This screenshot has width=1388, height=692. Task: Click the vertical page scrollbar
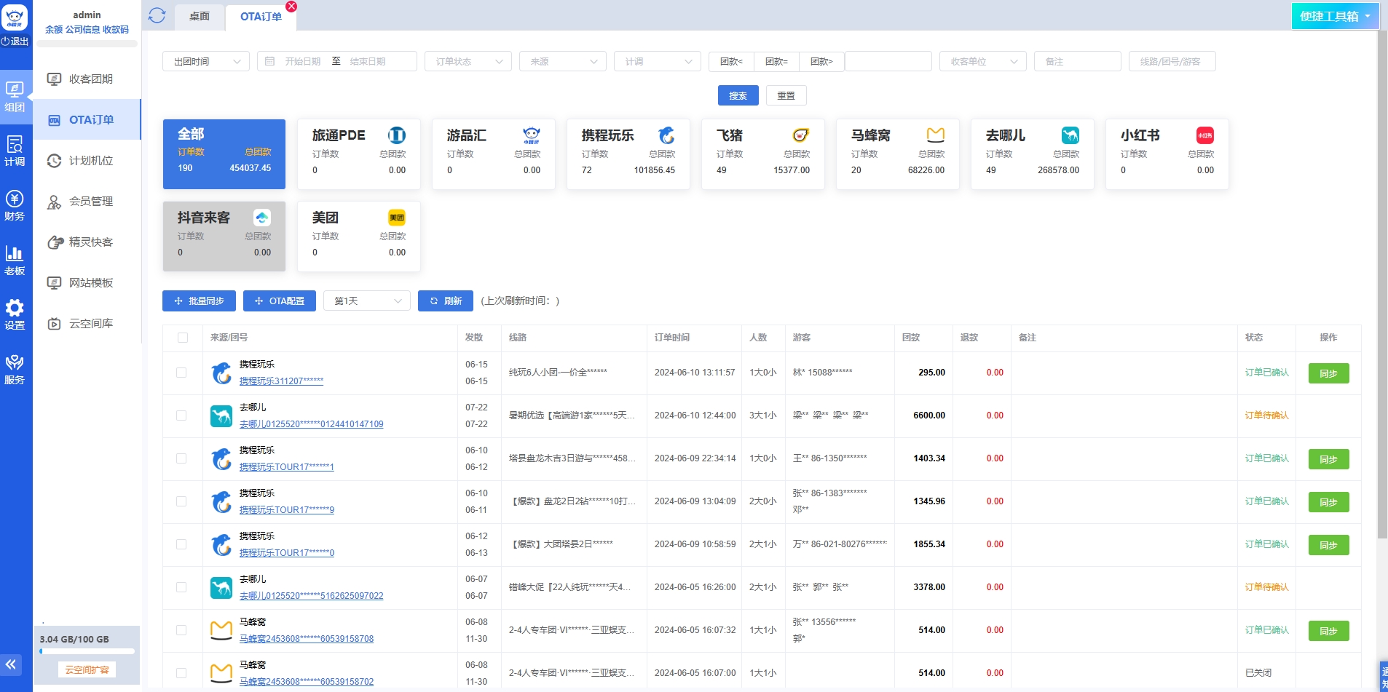[1382, 284]
